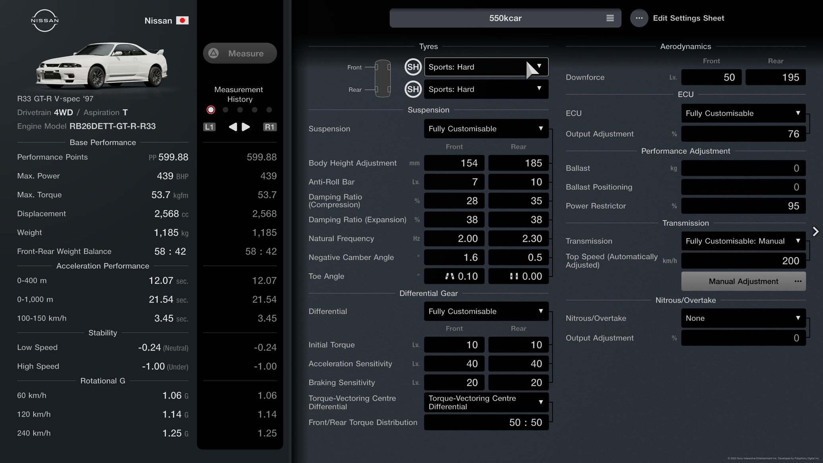Open the 550kcar settings sheet selector
The height and width of the screenshot is (463, 823).
coord(505,18)
